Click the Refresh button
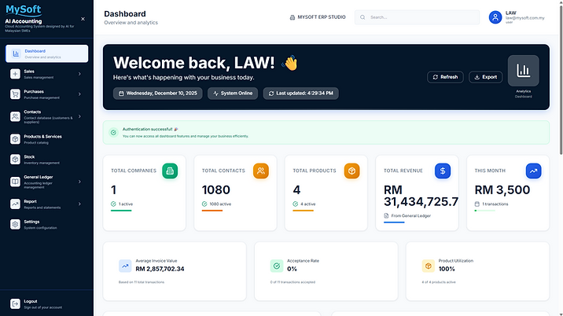 pos(445,77)
